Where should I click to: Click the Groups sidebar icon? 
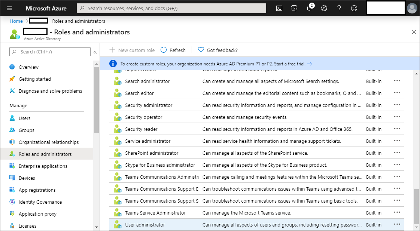[x=12, y=130]
